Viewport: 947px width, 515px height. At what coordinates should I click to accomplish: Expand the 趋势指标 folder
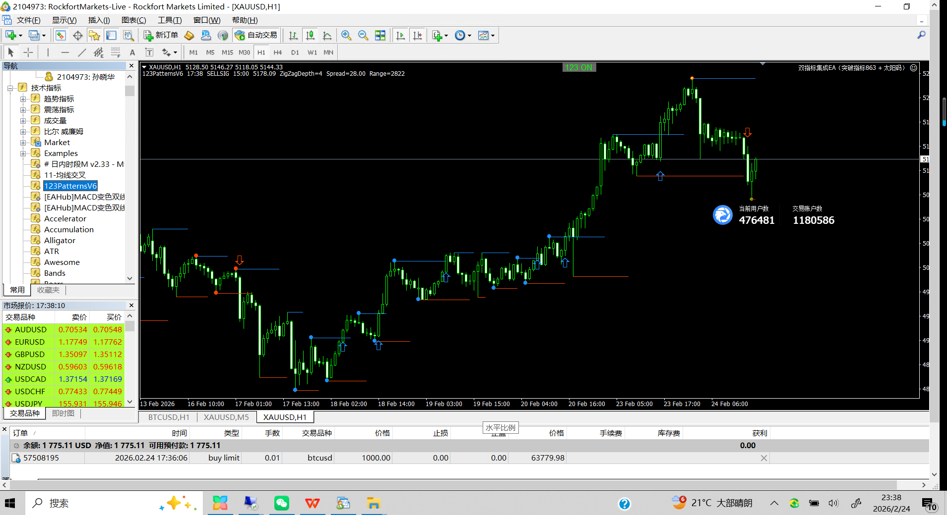click(23, 99)
